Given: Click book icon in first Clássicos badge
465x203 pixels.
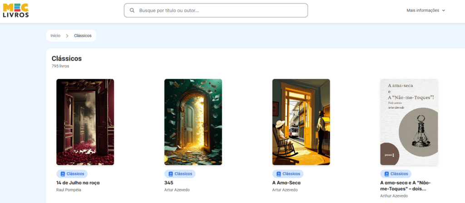Looking at the screenshot, I should 63,174.
